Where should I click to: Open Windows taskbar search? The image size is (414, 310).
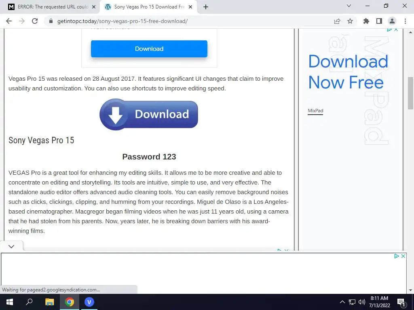[29, 302]
